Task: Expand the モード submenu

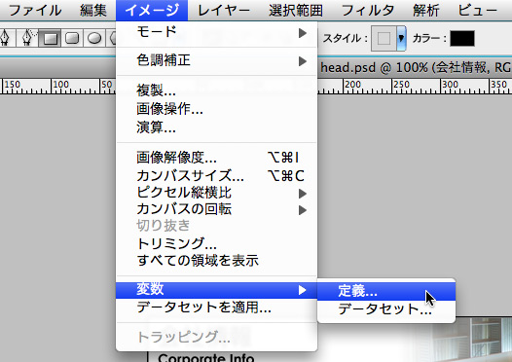Action: tap(216, 32)
